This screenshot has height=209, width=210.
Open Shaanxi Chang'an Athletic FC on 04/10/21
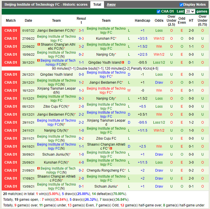pyautogui.click(x=106, y=146)
